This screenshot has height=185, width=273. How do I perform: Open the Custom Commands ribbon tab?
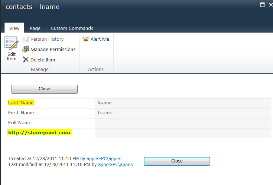coord(72,28)
